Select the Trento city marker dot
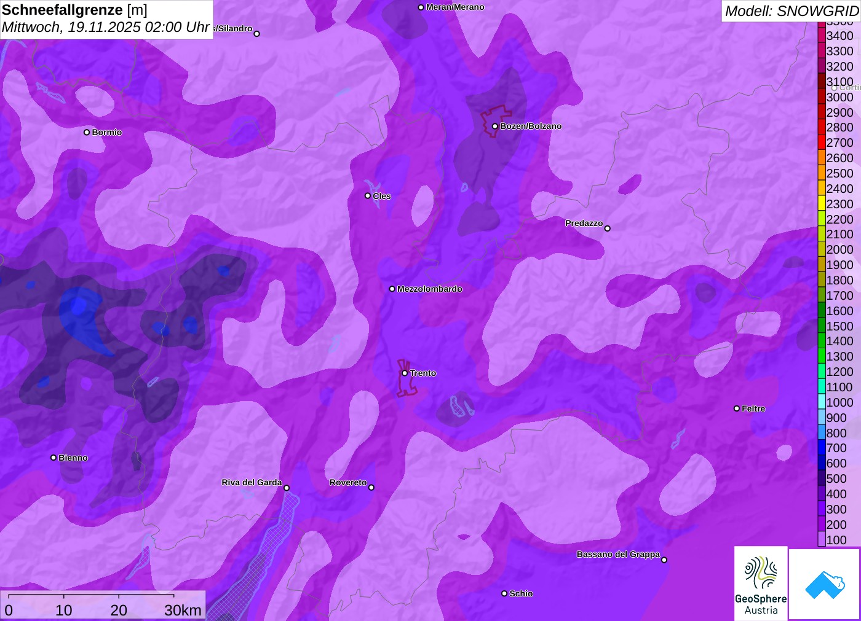This screenshot has height=621, width=861. click(405, 373)
